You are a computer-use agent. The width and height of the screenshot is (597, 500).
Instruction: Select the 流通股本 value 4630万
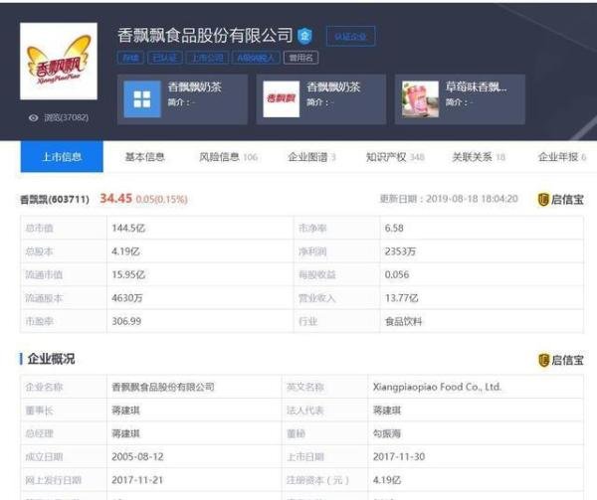click(126, 298)
